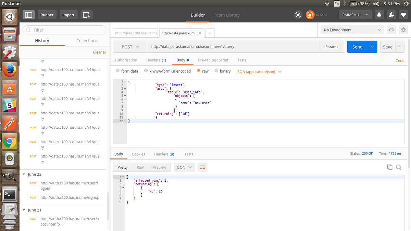Open the No Environment selector
This screenshot has width=411, height=231.
click(x=352, y=30)
